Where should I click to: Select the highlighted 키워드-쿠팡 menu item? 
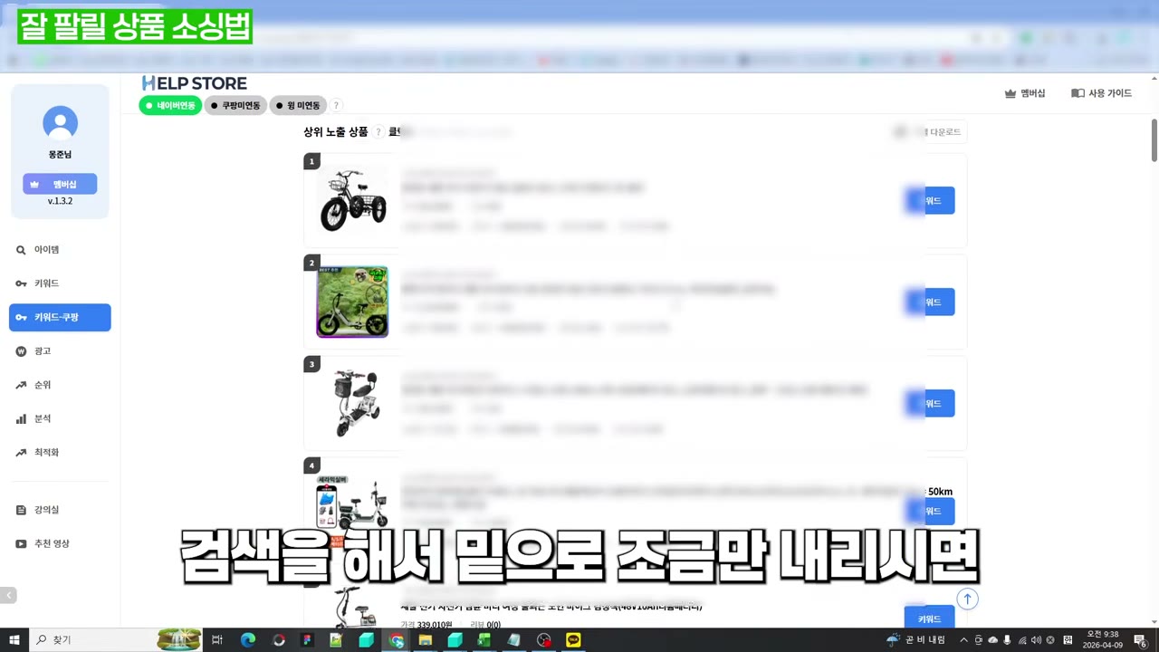(60, 317)
